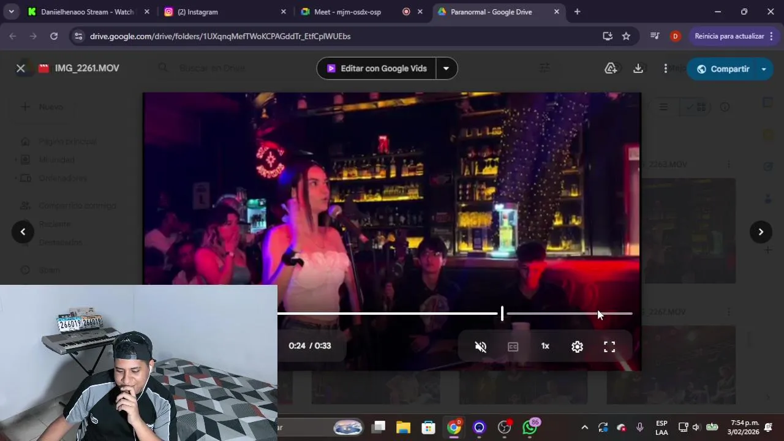
Task: Click the video progress bar handle
Action: 502,314
